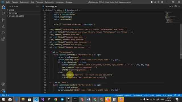Open Explorer panel Views and More Actions ellipsis
This screenshot has height=102, width=182.
[37, 6]
